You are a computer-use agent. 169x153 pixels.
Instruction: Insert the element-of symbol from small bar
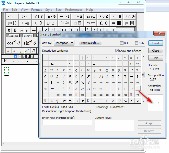pyautogui.click(x=27, y=30)
